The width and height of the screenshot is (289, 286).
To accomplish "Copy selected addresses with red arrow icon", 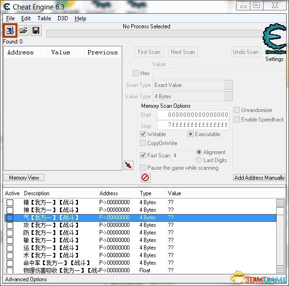I will tap(128, 165).
